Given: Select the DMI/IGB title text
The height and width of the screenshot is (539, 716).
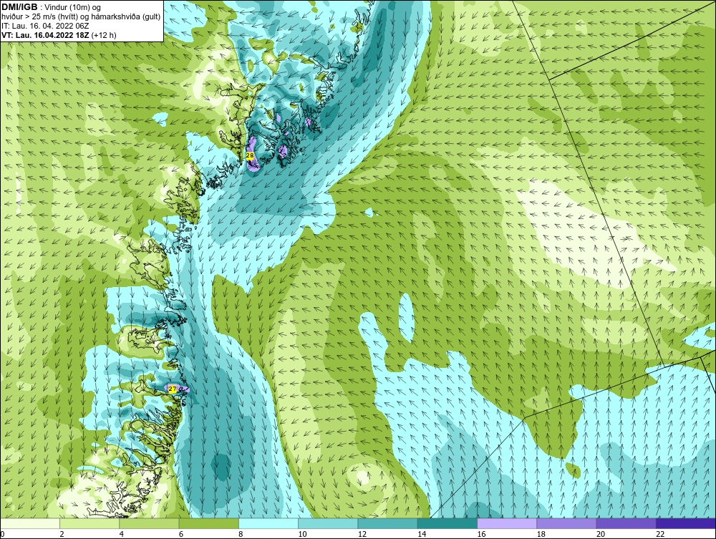Looking at the screenshot, I should [19, 7].
